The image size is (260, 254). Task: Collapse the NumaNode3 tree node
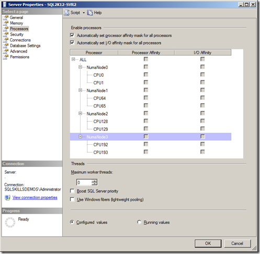pos(80,136)
